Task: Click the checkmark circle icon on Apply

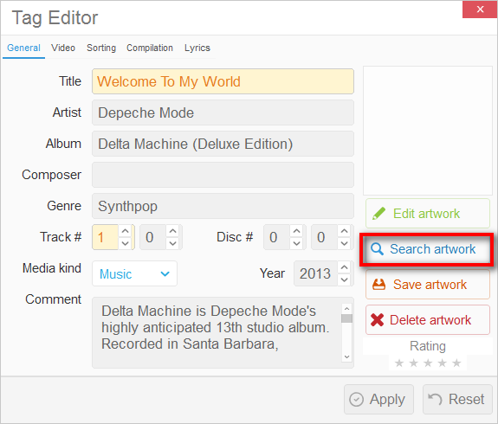Action: (x=356, y=399)
